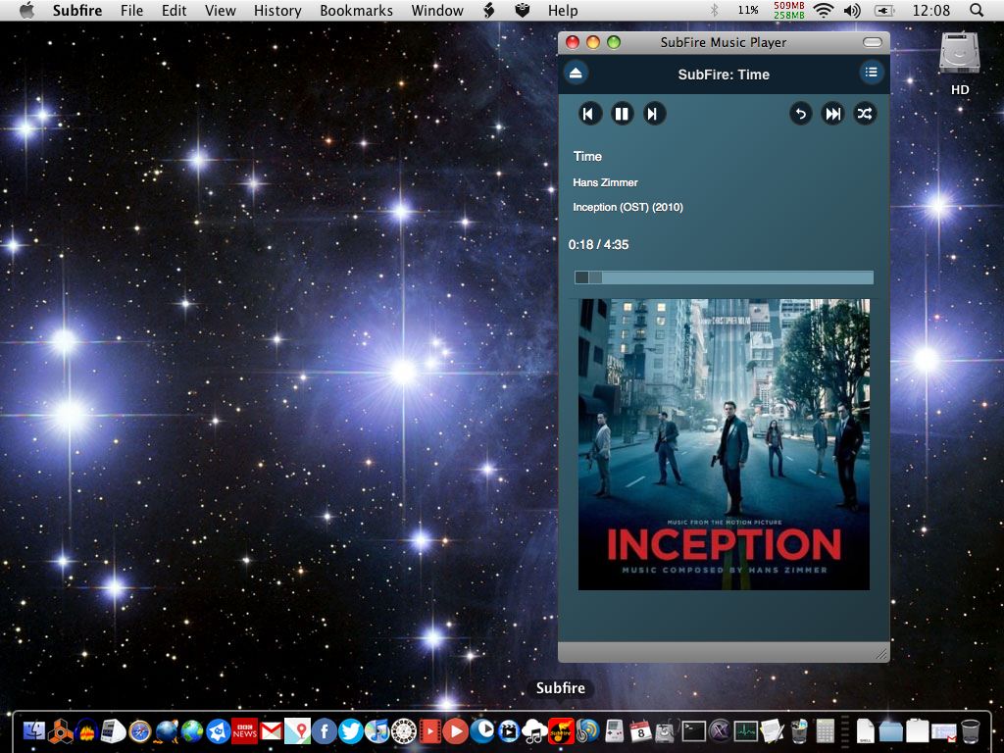Click the 0:18 / 4:35 time display
The image size is (1004, 753).
[x=599, y=244]
